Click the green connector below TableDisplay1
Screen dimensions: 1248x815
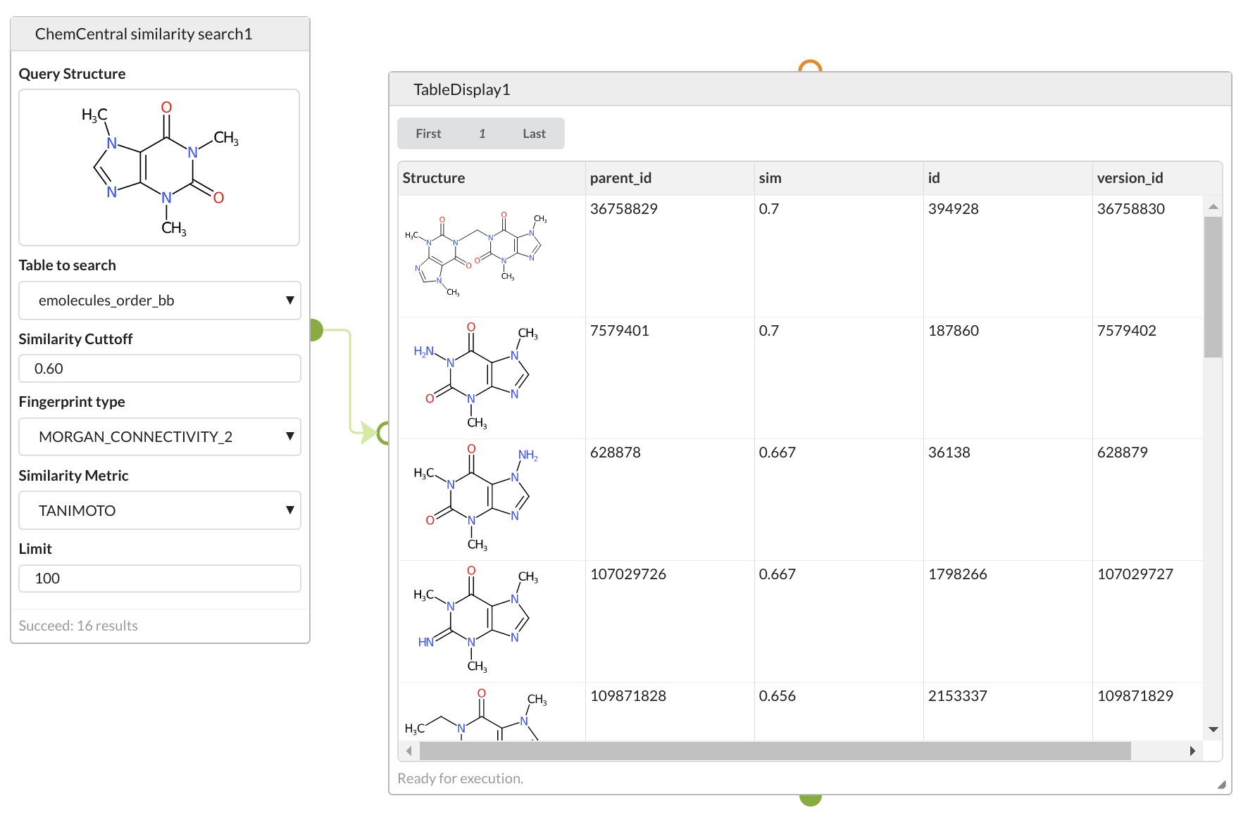point(811,800)
